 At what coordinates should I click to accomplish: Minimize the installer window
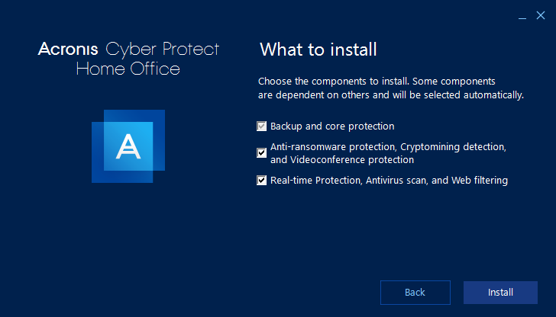[x=522, y=15]
